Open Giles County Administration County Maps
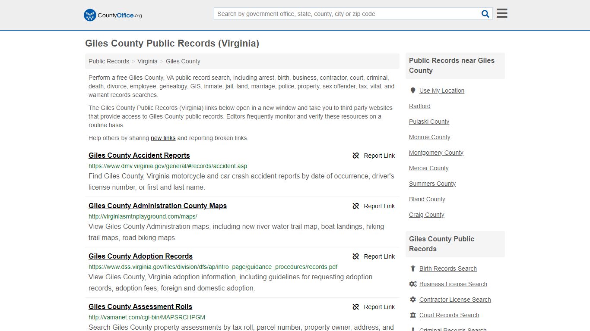Screen dimensions: 590x331 (x=158, y=206)
